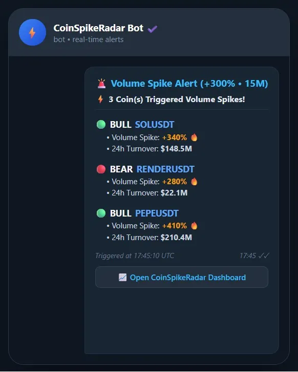Click the fire icon next to +340%
The height and width of the screenshot is (372, 298).
195,137
